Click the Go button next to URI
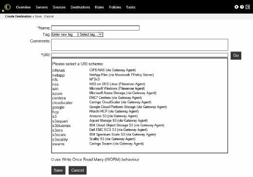This screenshot has width=253, height=177. point(236,56)
